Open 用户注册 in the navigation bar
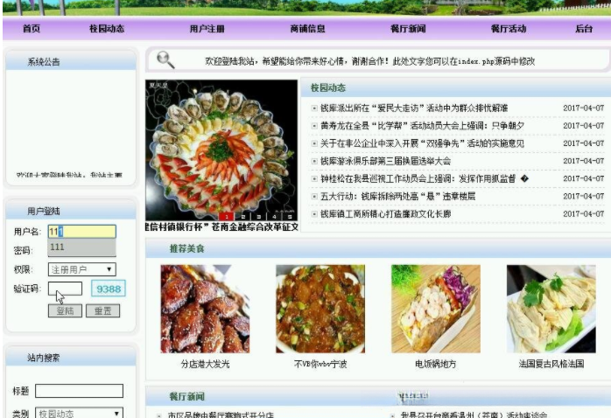This screenshot has height=418, width=611. pyautogui.click(x=207, y=28)
